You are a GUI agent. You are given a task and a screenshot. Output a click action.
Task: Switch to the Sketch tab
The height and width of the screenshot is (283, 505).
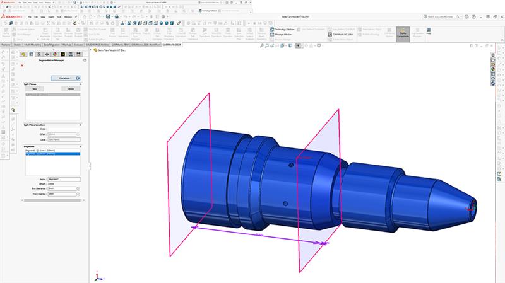[19, 46]
